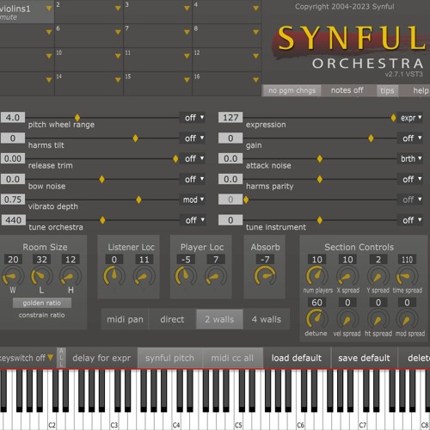Click the Listener Loc knob showing 0
The image size is (430, 430).
[114, 276]
